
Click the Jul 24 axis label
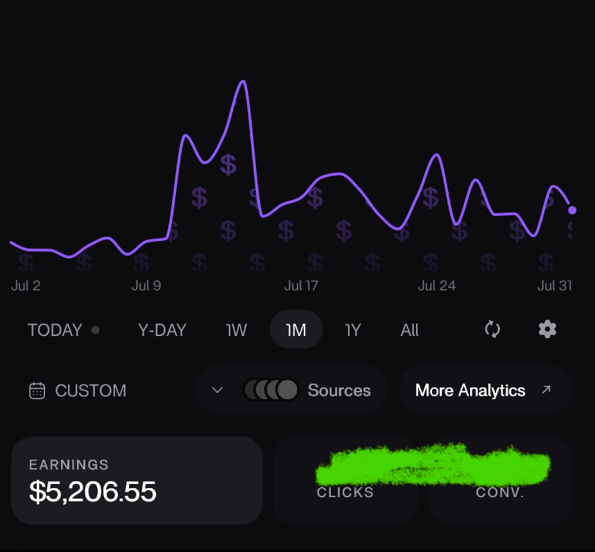[x=437, y=285]
